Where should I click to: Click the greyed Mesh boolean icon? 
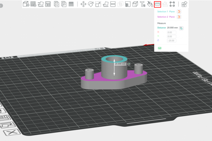pyautogui.click(x=120, y=4)
